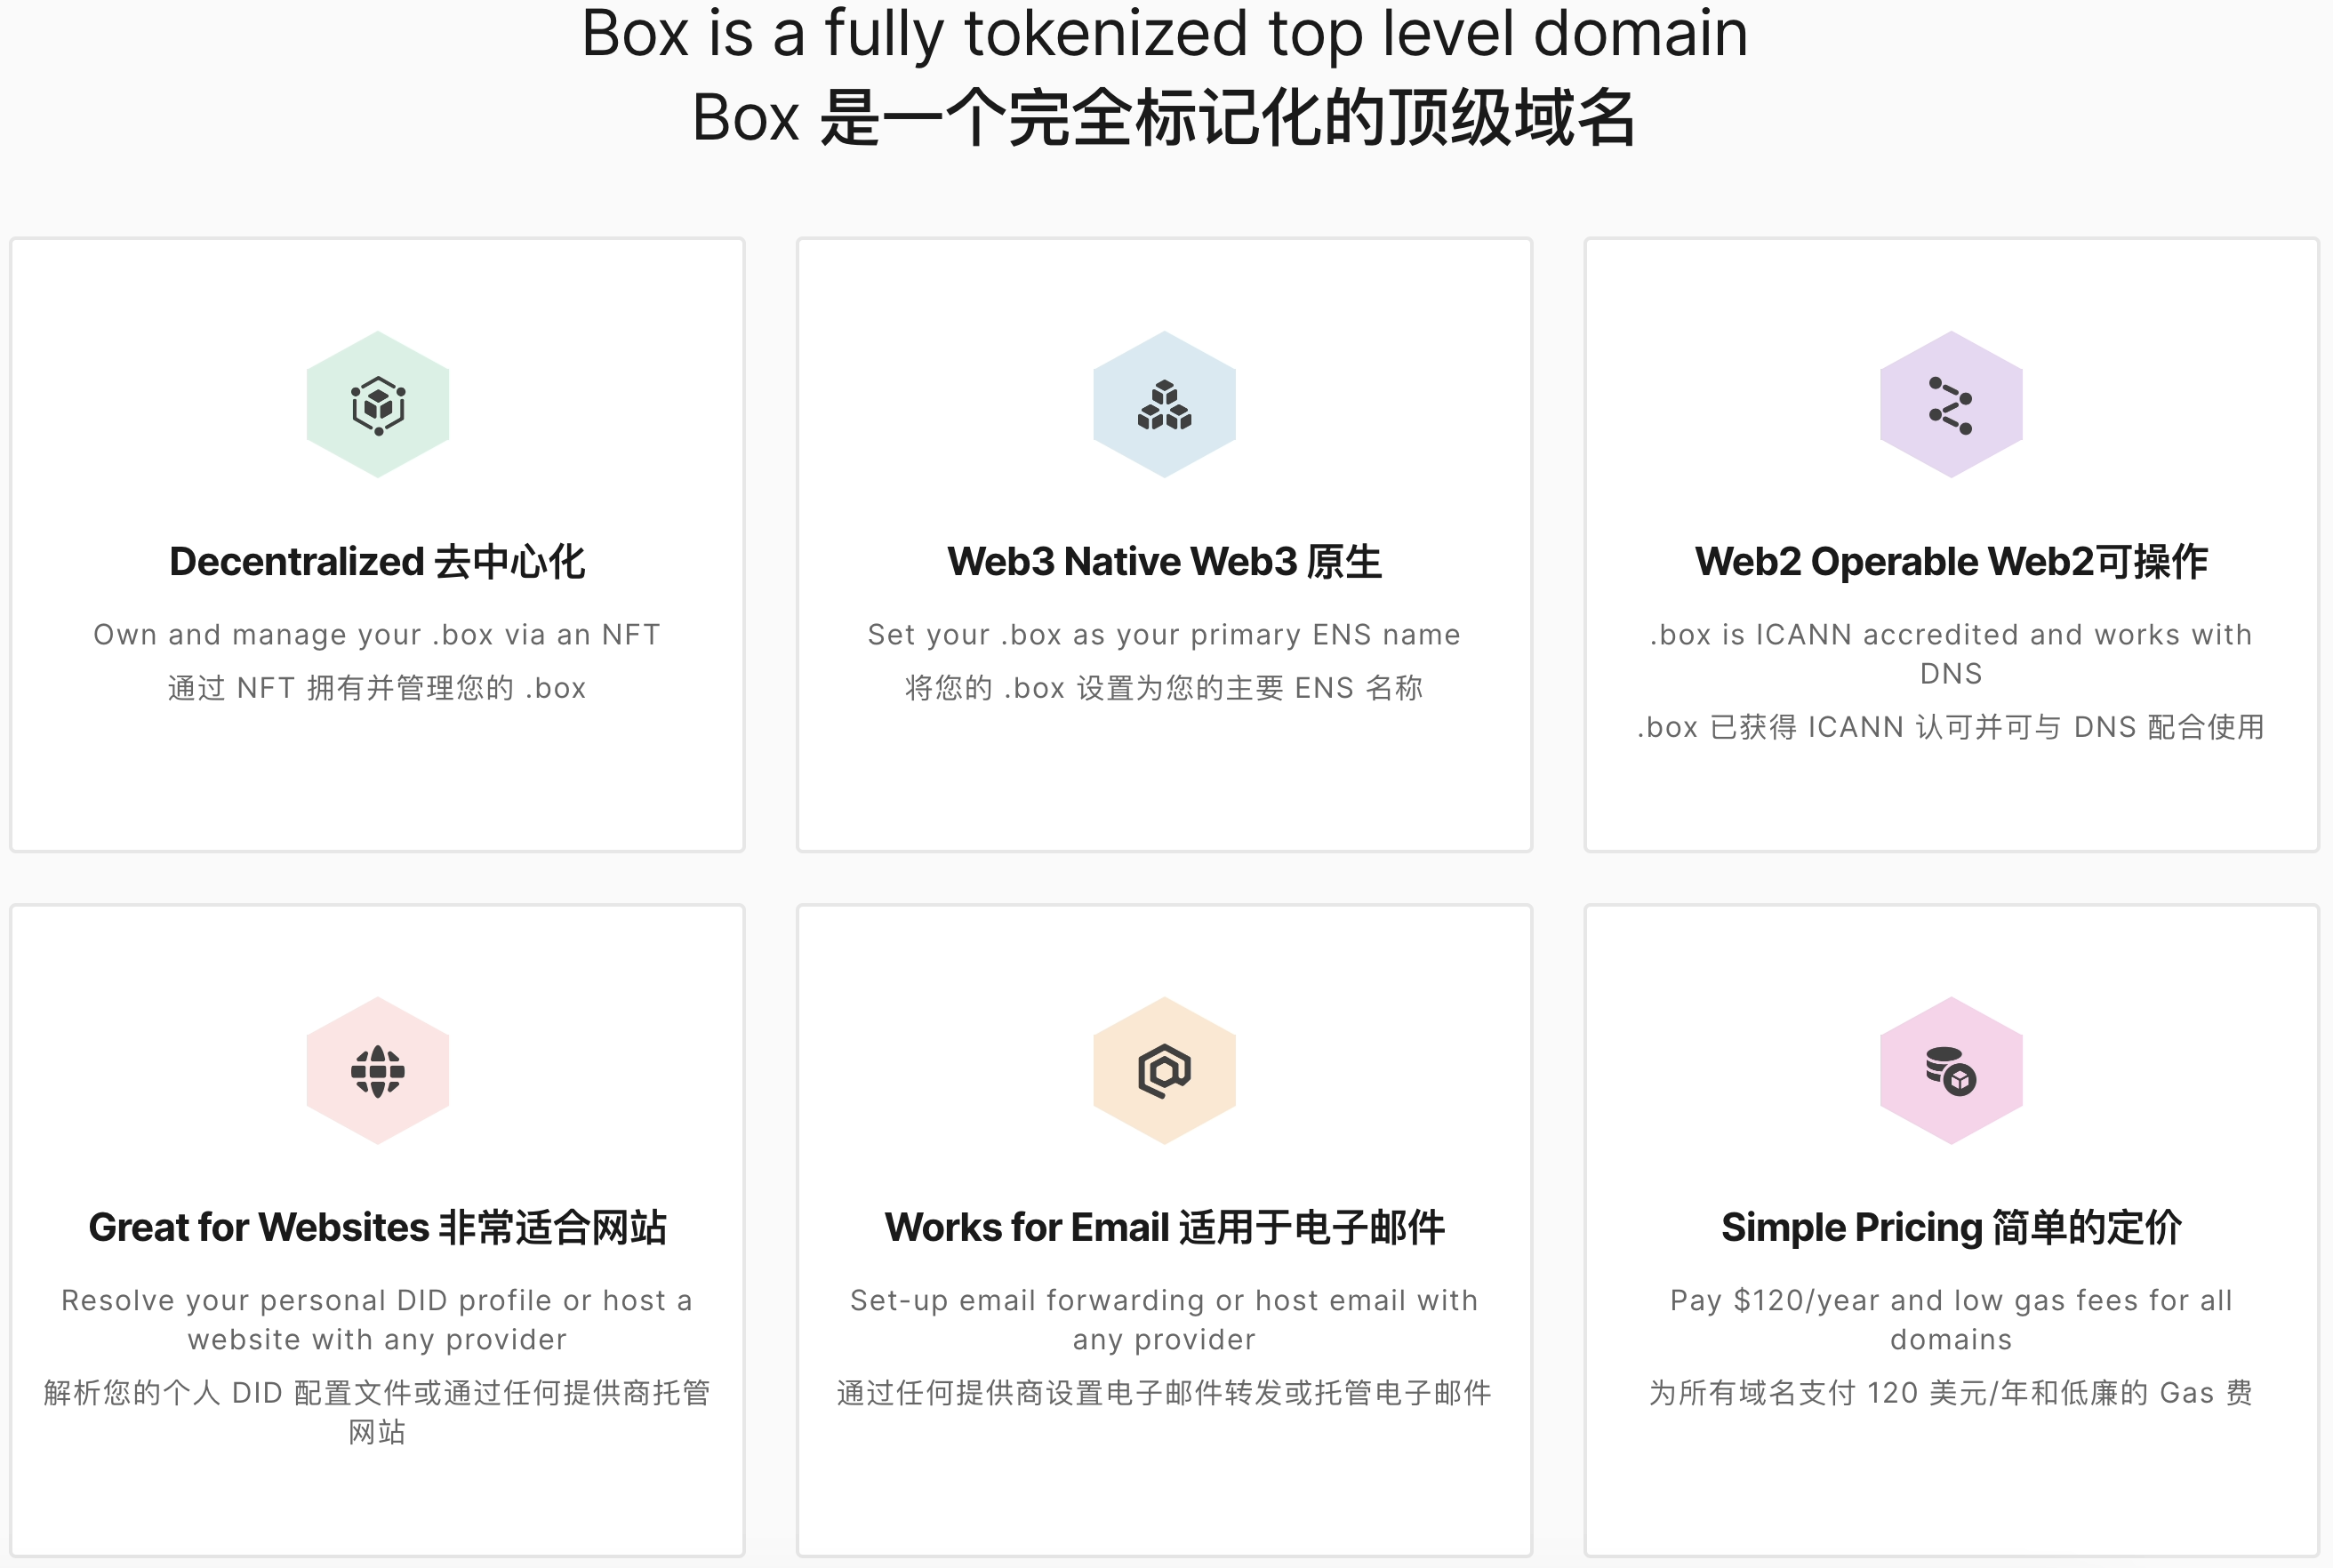Click 'Pay $120/year and low gas fees' text
Viewport: 2333px width, 1568px height.
(x=1950, y=1319)
